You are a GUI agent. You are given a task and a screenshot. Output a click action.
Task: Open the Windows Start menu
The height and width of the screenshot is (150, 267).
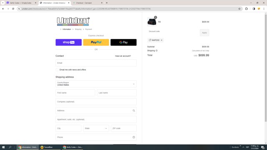pos(3,147)
